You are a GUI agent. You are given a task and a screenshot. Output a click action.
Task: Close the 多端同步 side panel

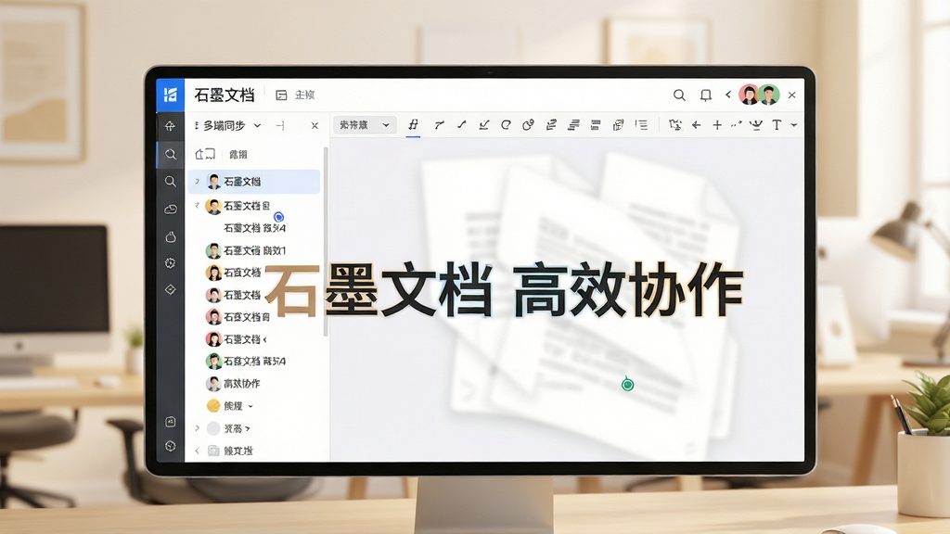pos(315,125)
